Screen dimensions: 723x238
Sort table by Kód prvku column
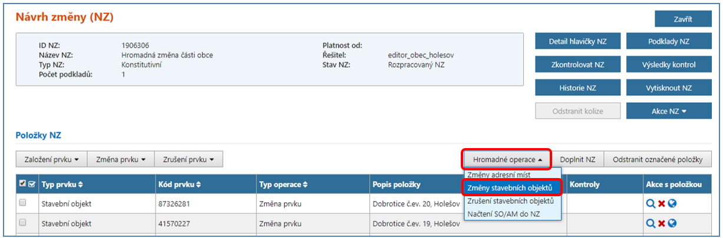[x=180, y=185]
